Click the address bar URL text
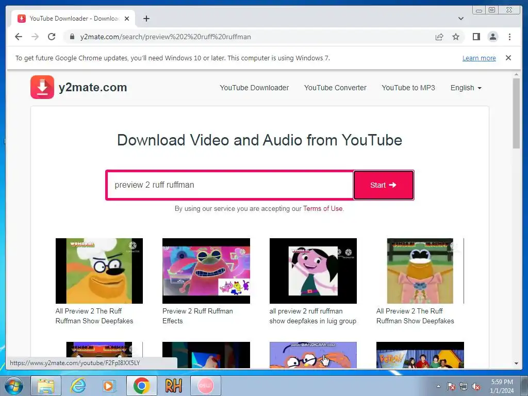Image resolution: width=528 pixels, height=396 pixels. [x=166, y=37]
